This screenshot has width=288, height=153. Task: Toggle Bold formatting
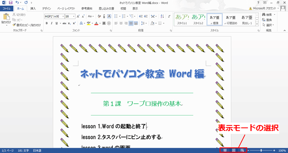point(47,23)
